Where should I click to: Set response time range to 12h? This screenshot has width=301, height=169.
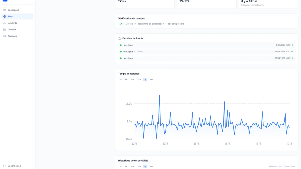click(x=132, y=80)
